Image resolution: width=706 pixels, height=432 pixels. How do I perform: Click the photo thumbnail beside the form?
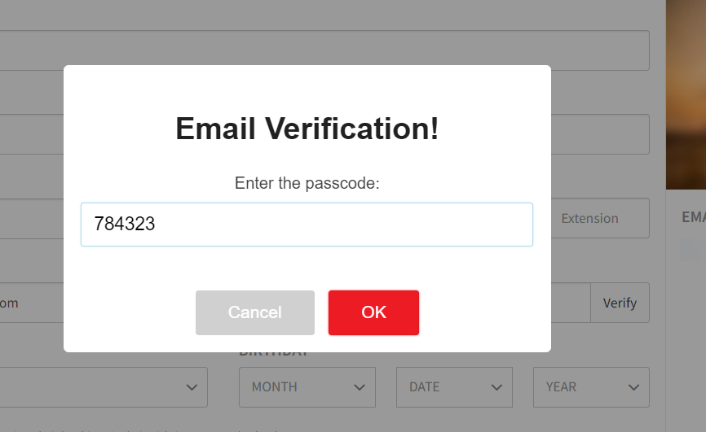(686, 94)
